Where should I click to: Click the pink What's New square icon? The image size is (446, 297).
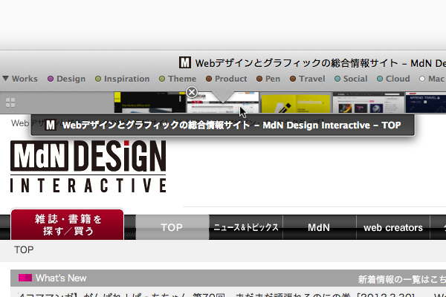25,278
